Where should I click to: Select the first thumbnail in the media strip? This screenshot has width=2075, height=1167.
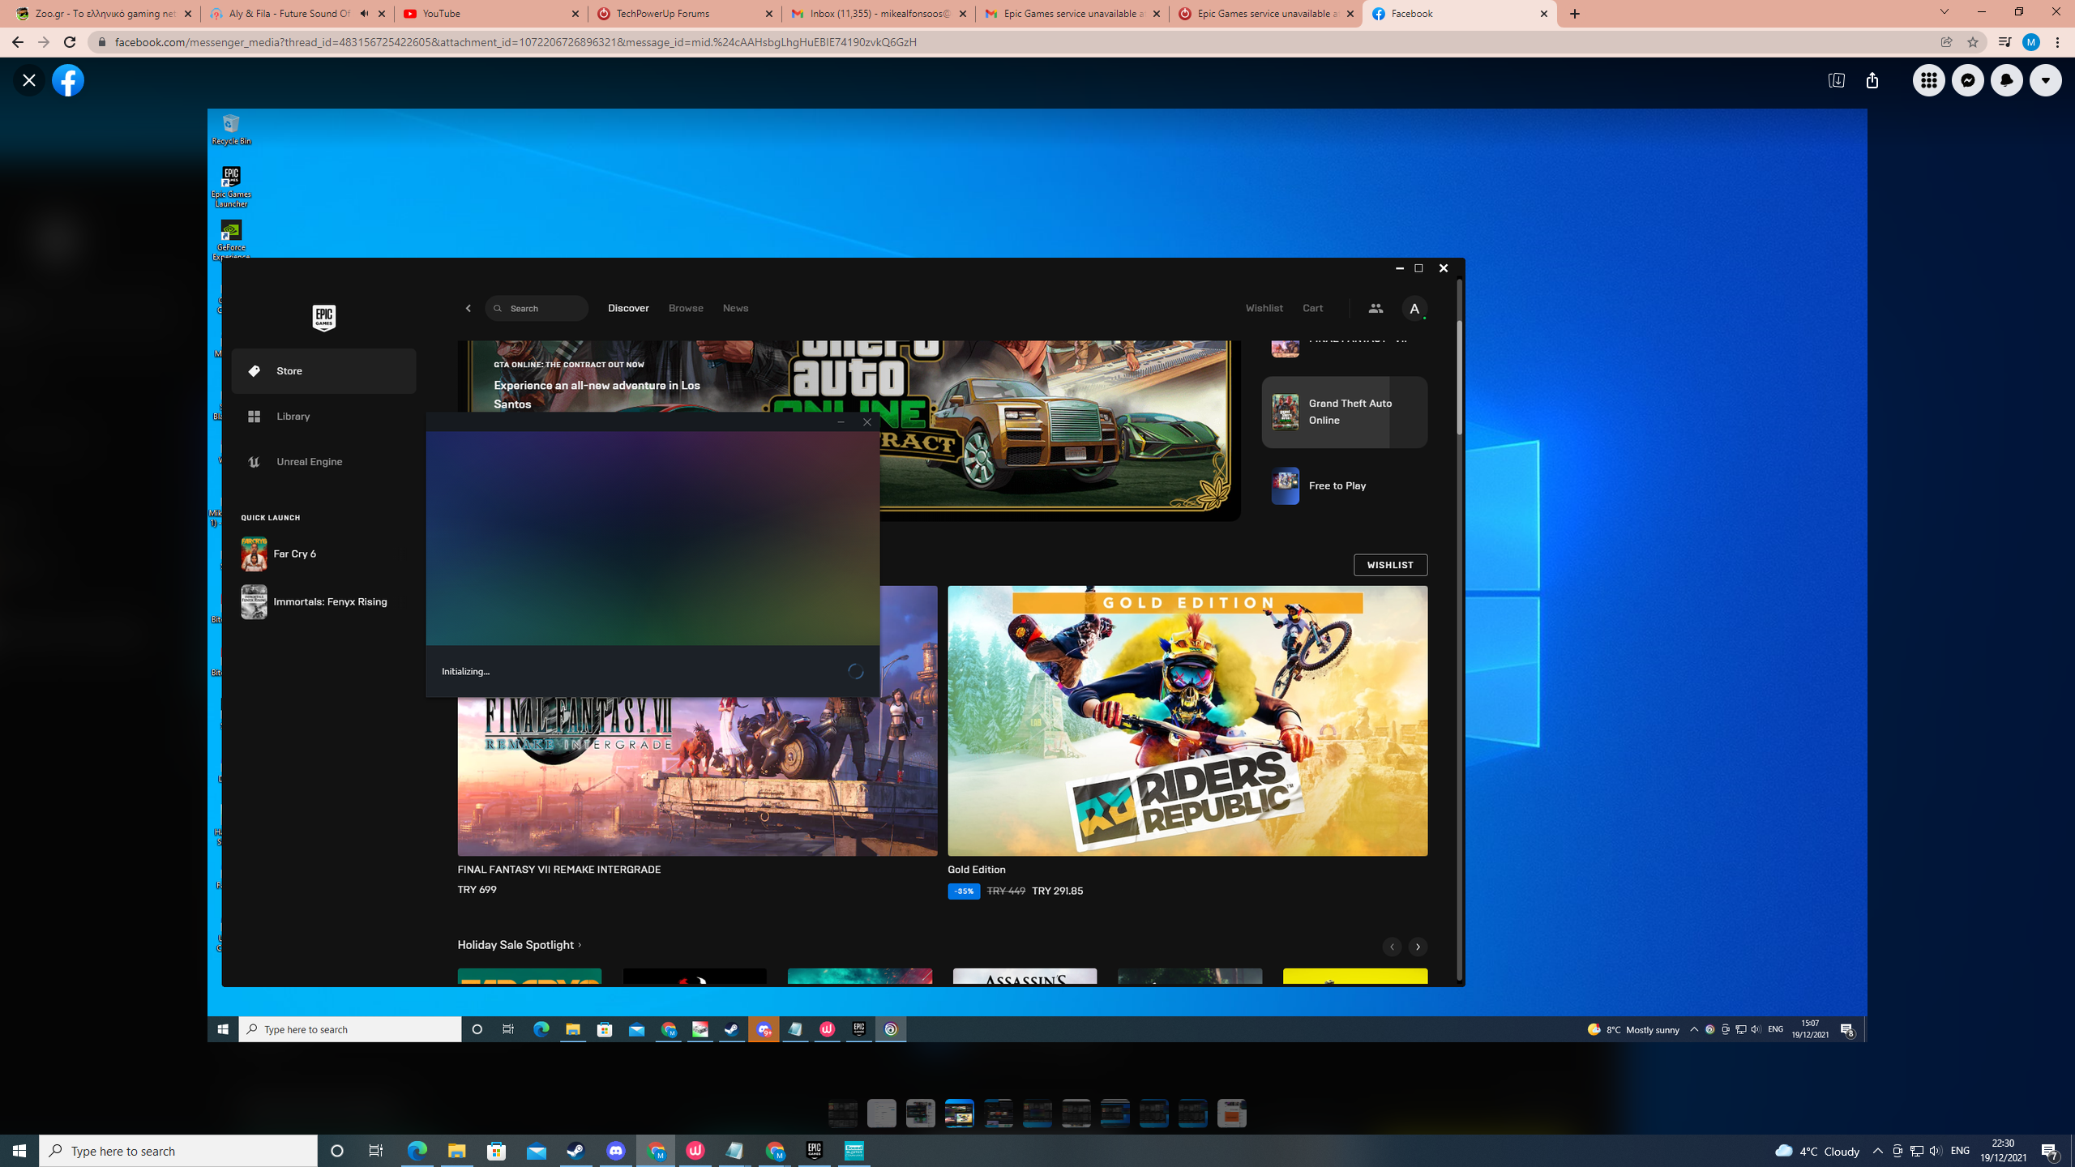coord(843,1114)
